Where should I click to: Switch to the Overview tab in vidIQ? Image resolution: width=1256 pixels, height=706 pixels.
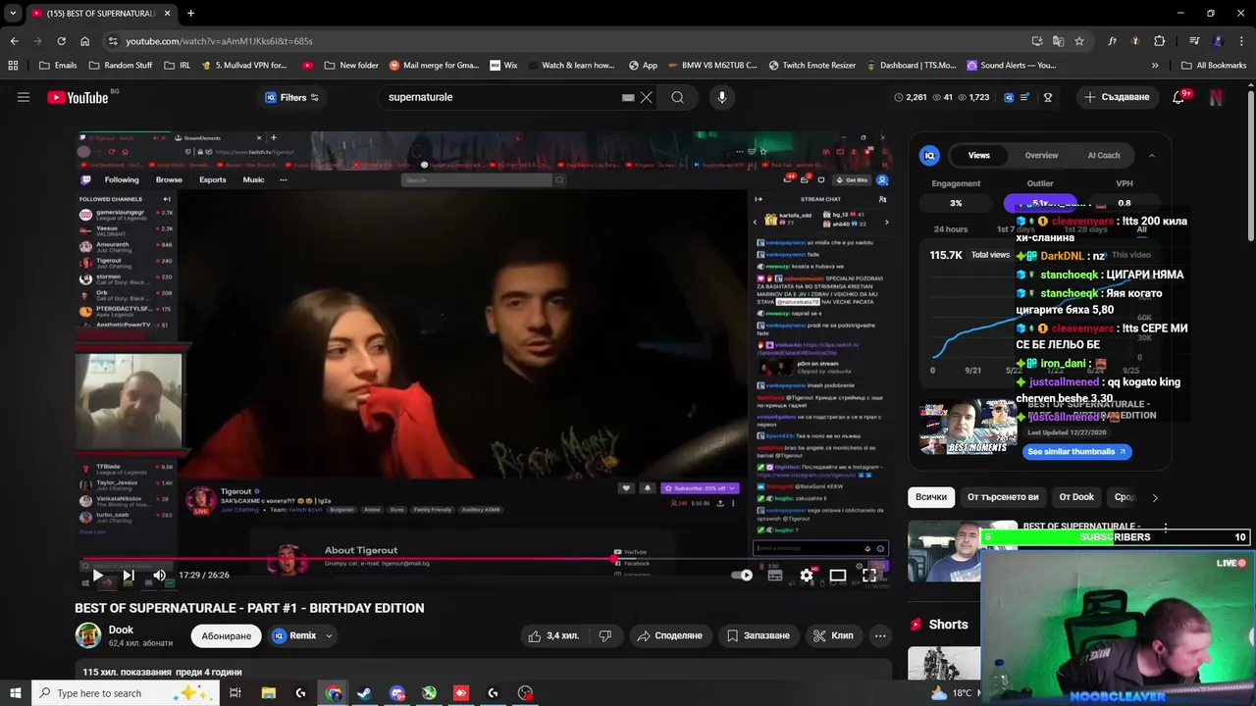point(1041,155)
